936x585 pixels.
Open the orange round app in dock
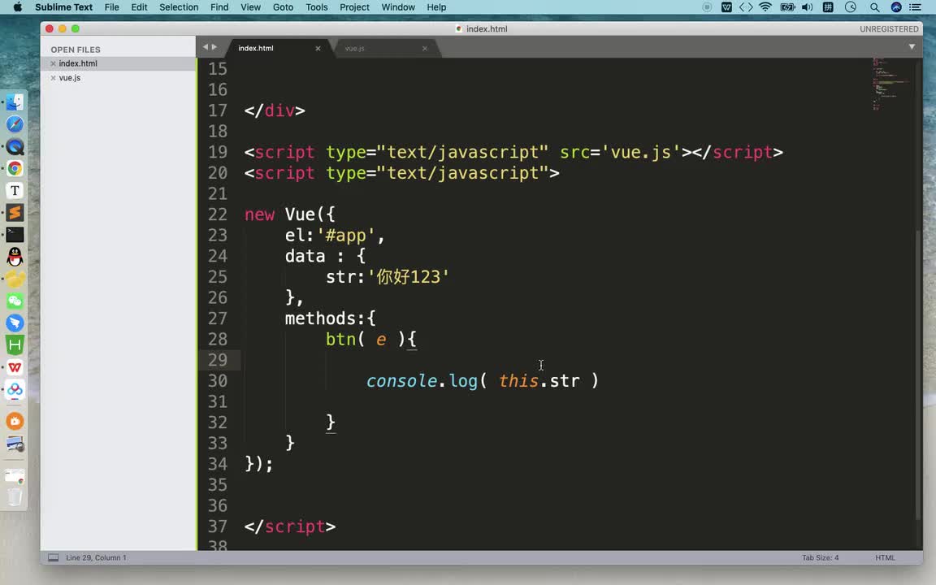click(x=15, y=422)
